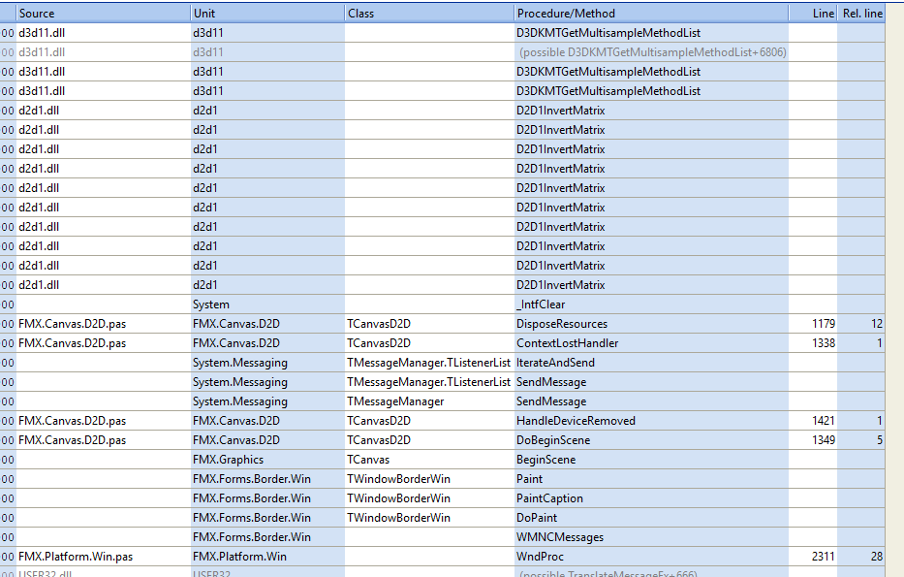Select the WMNCMessages row
Image resolution: width=904 pixels, height=577 pixels.
coord(442,537)
